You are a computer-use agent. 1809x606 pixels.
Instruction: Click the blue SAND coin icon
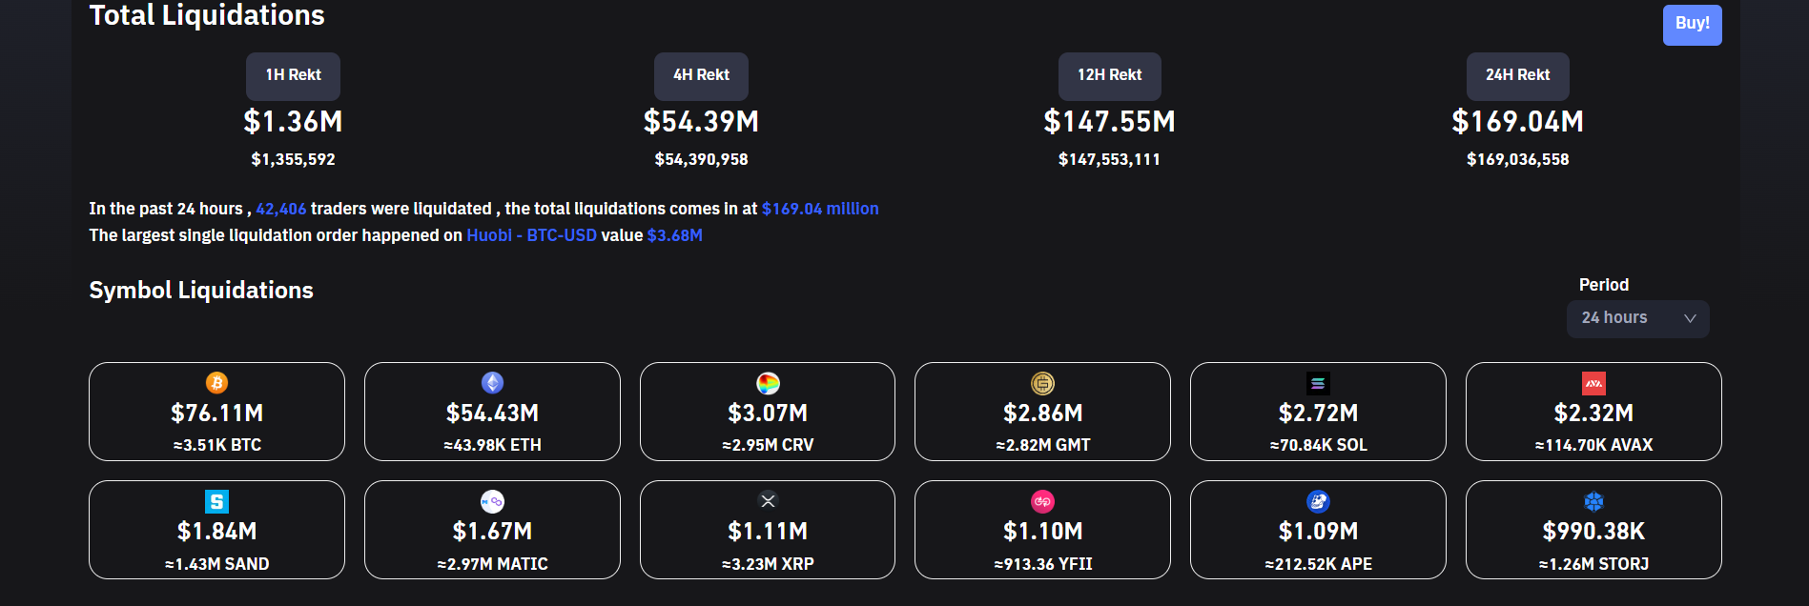tap(216, 501)
